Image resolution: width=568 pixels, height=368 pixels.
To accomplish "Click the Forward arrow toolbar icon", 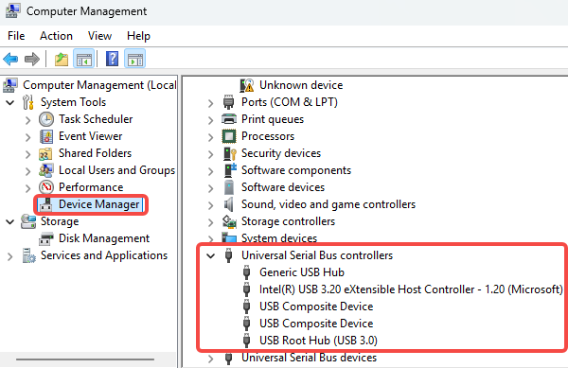I will click(x=32, y=59).
